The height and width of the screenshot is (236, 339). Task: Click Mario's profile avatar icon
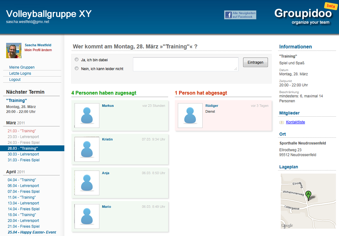pyautogui.click(x=87, y=216)
